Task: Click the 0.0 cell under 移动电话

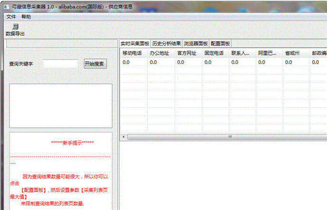Action: pos(133,62)
